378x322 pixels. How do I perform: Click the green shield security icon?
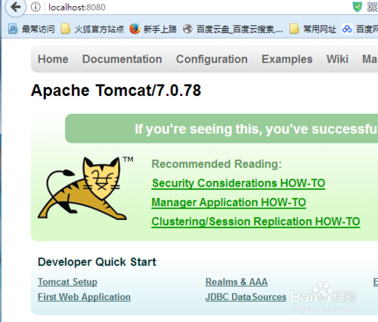(358, 7)
